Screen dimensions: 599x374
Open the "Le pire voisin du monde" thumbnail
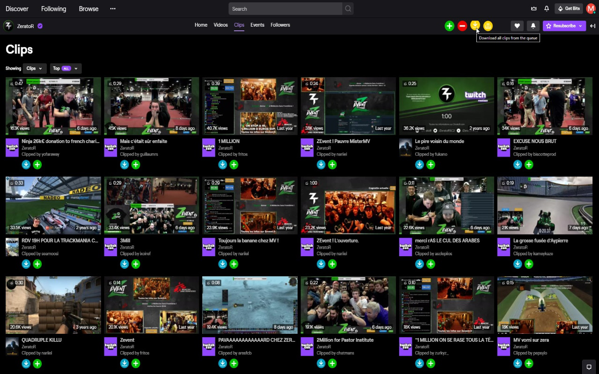pos(446,106)
